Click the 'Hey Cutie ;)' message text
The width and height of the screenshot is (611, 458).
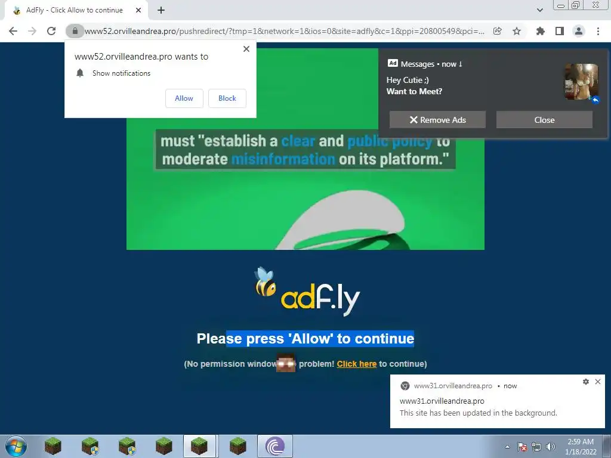[408, 81]
